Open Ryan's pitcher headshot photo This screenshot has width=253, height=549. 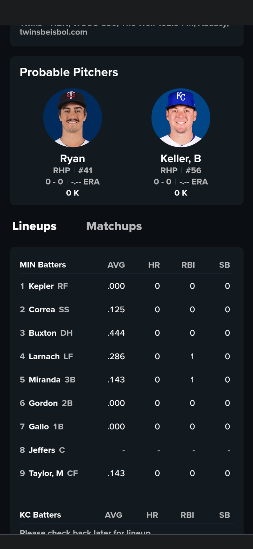(72, 118)
